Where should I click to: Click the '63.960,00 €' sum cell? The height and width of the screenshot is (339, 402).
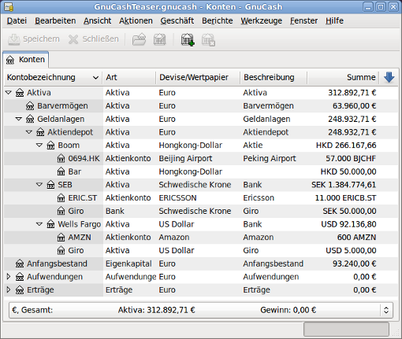point(354,106)
